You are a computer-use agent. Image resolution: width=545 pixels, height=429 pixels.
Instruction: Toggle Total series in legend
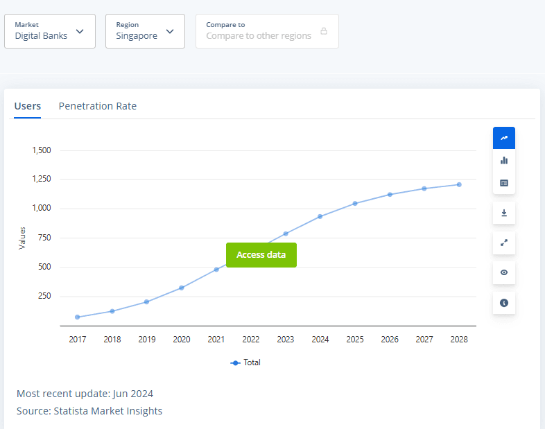click(245, 362)
